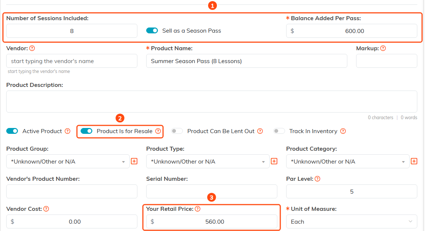Screen dimensions: 425x231
Task: Click the vendor name hint text below field
Action: 39,71
